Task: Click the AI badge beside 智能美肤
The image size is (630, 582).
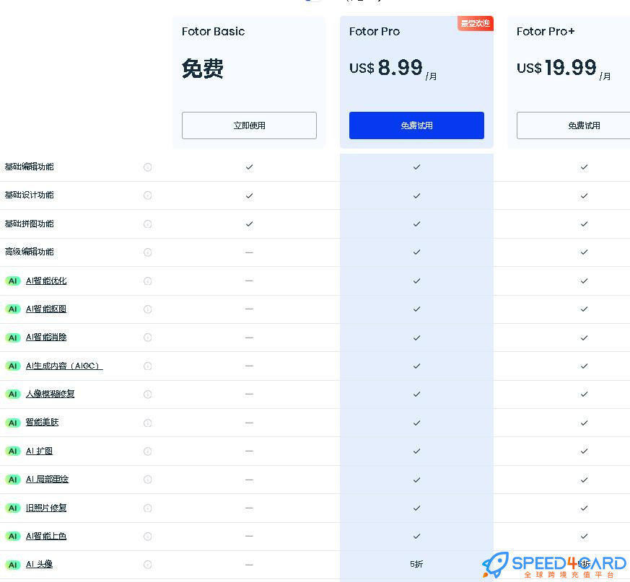Action: pos(13,423)
